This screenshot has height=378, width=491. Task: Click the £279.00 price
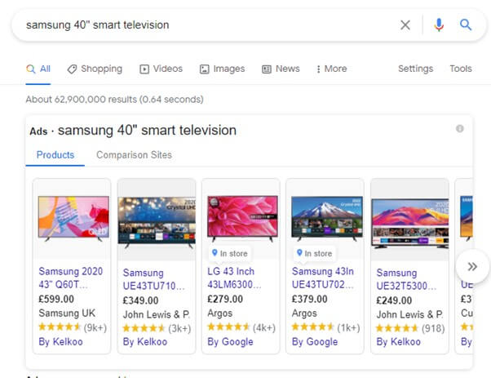pos(225,299)
